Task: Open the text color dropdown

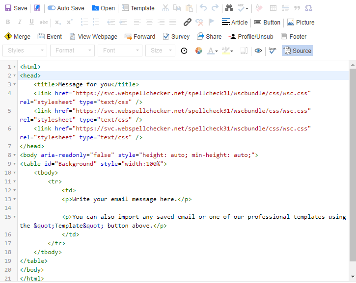Action: tap(212, 51)
